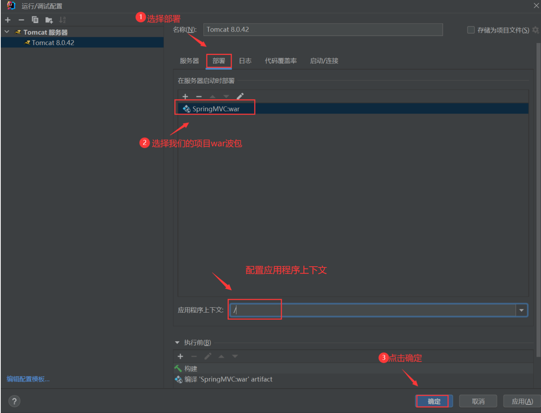Create a new configuration folder

click(x=49, y=20)
